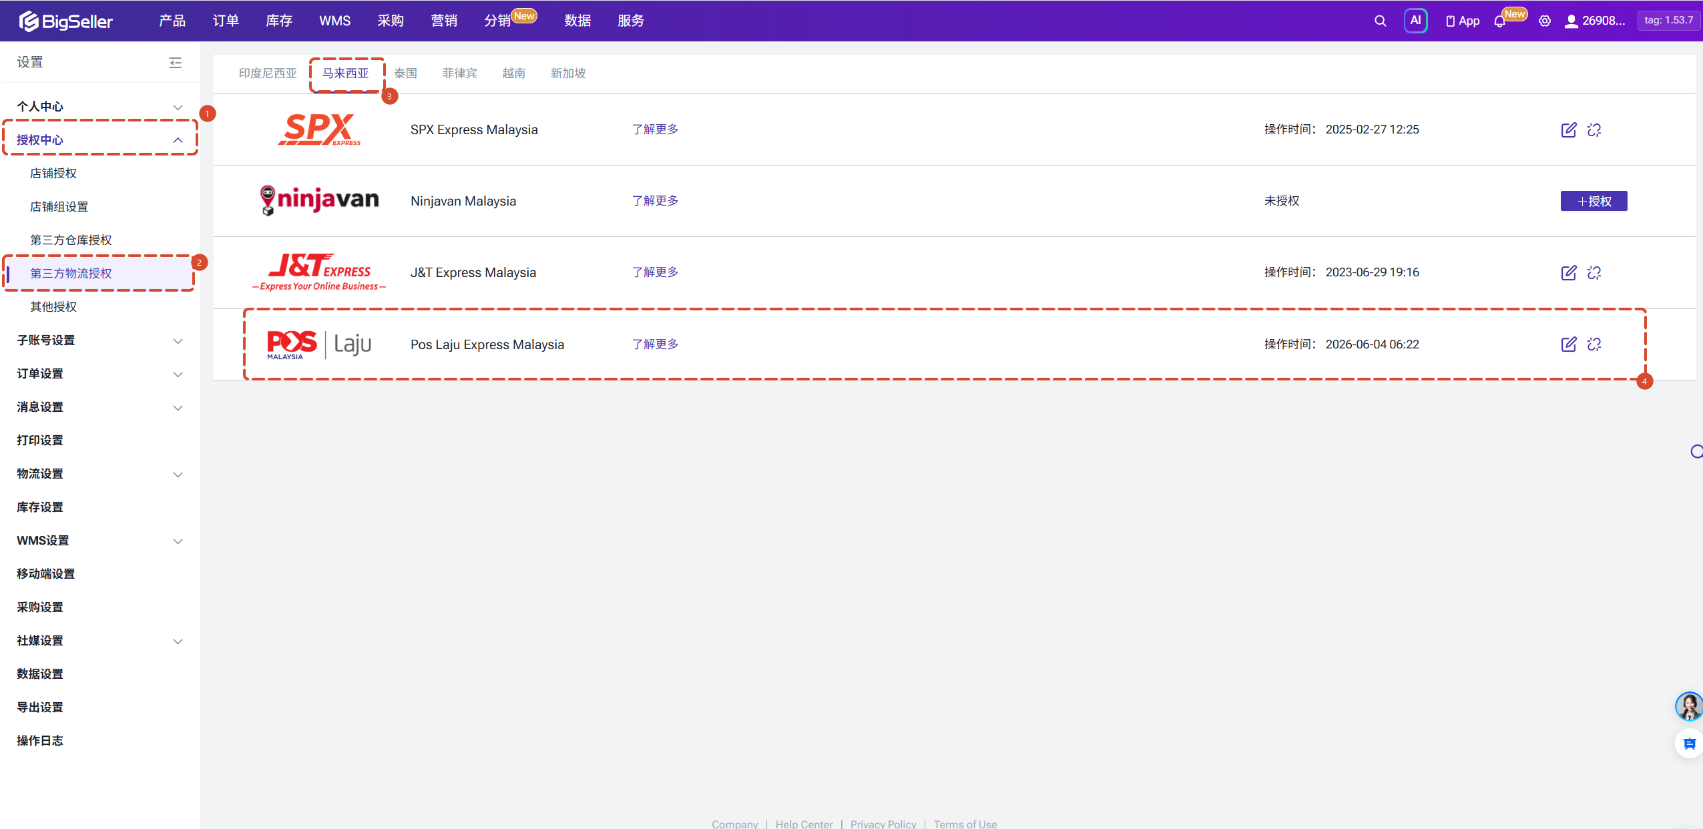The width and height of the screenshot is (1703, 829).
Task: Click +授权 for Ninjavan Malaysia
Action: click(1594, 201)
